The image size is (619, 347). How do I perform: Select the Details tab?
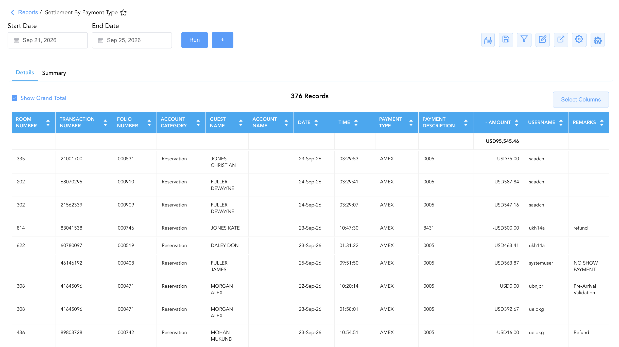pos(25,73)
